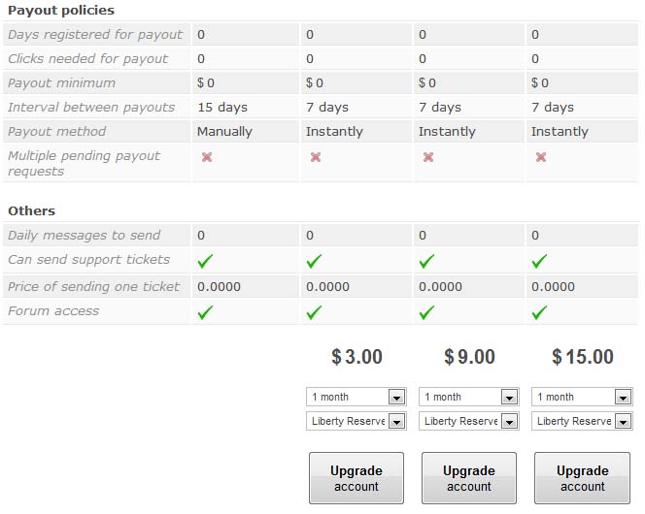Click the $15.00 price label
Screen dimensions: 645x514
(x=583, y=356)
